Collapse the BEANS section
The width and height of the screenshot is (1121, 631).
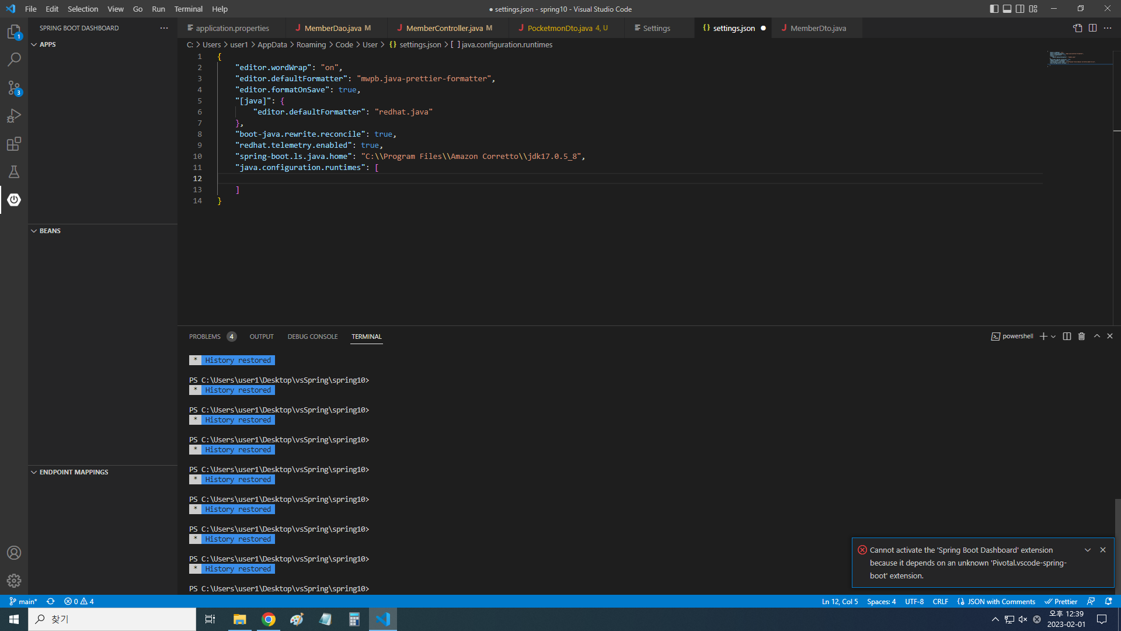pos(102,231)
